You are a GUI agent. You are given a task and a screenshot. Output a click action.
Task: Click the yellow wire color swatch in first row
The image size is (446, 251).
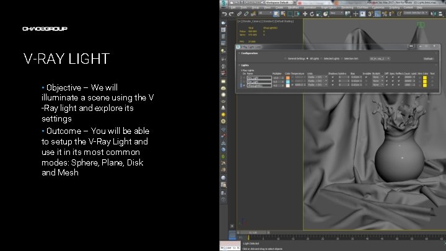[x=425, y=77]
